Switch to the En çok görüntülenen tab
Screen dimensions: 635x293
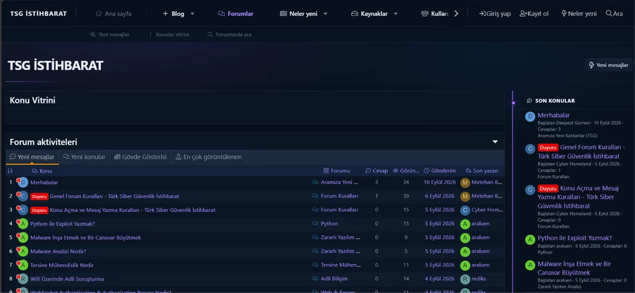pyautogui.click(x=208, y=157)
